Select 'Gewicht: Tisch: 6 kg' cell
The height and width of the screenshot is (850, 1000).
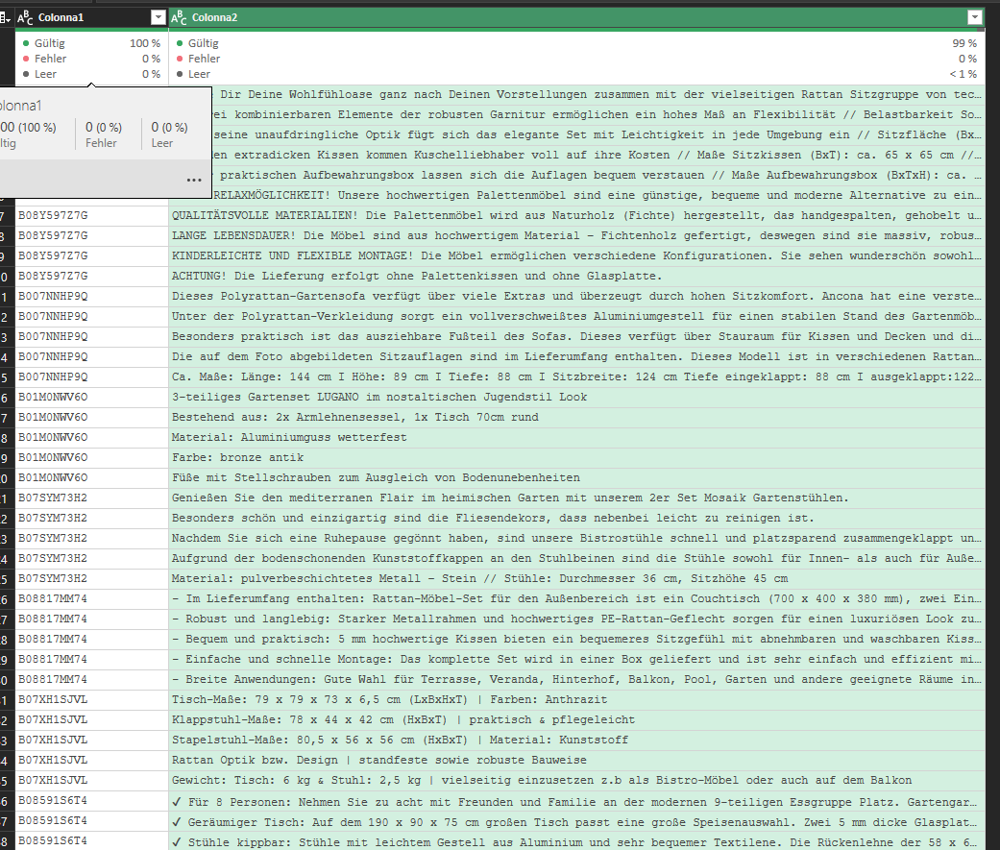[576, 781]
